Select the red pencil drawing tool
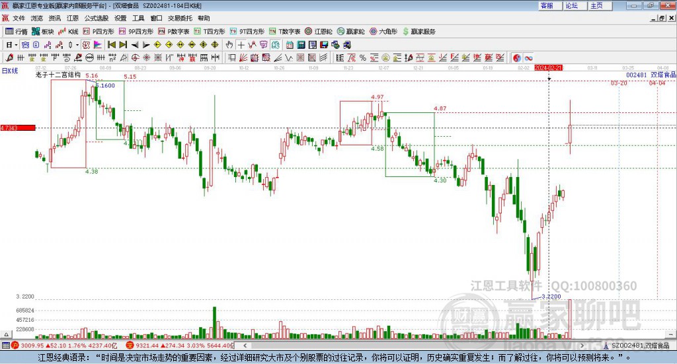Image resolution: width=677 pixels, height=364 pixels. (9, 57)
